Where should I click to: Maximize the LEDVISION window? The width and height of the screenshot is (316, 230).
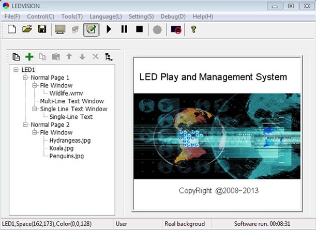tap(291, 6)
